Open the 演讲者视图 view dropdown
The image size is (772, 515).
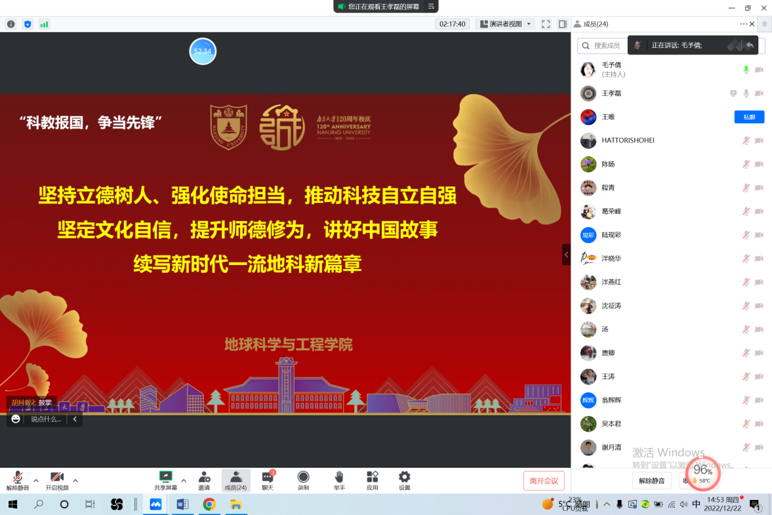[x=506, y=24]
